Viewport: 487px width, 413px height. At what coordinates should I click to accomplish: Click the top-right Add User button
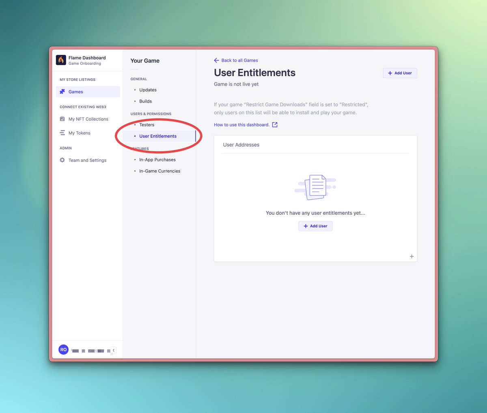400,73
